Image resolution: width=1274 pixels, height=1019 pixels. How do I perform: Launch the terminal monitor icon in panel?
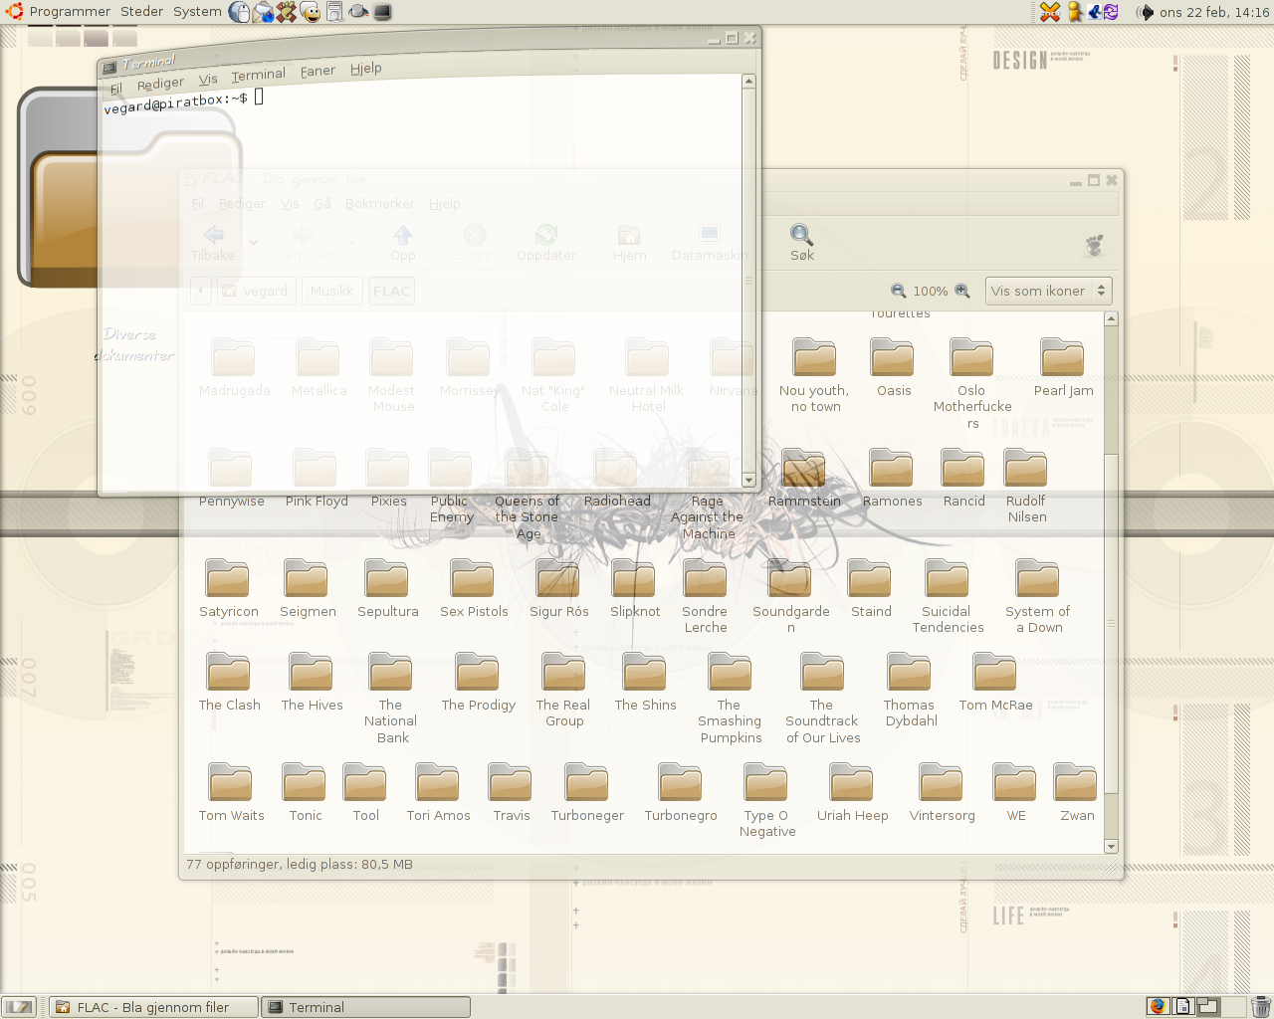tap(382, 12)
